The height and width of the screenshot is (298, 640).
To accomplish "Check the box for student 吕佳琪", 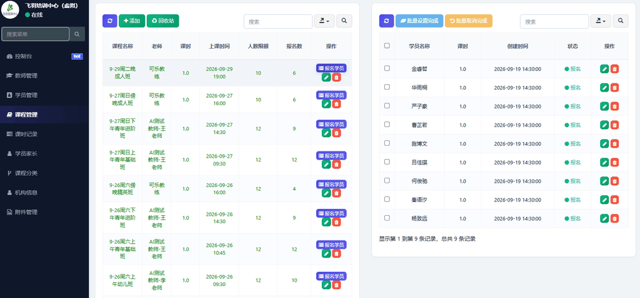I will coord(387,161).
